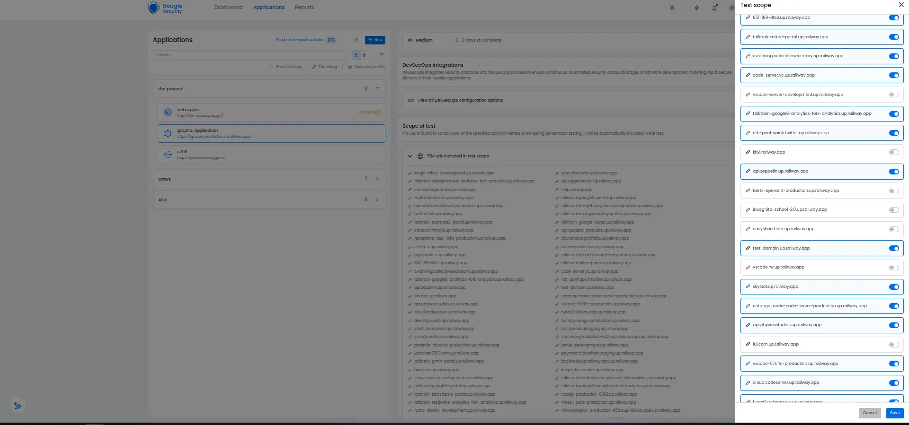Disable the test-domain.up.railway.app toggle
The image size is (909, 425).
pos(893,248)
